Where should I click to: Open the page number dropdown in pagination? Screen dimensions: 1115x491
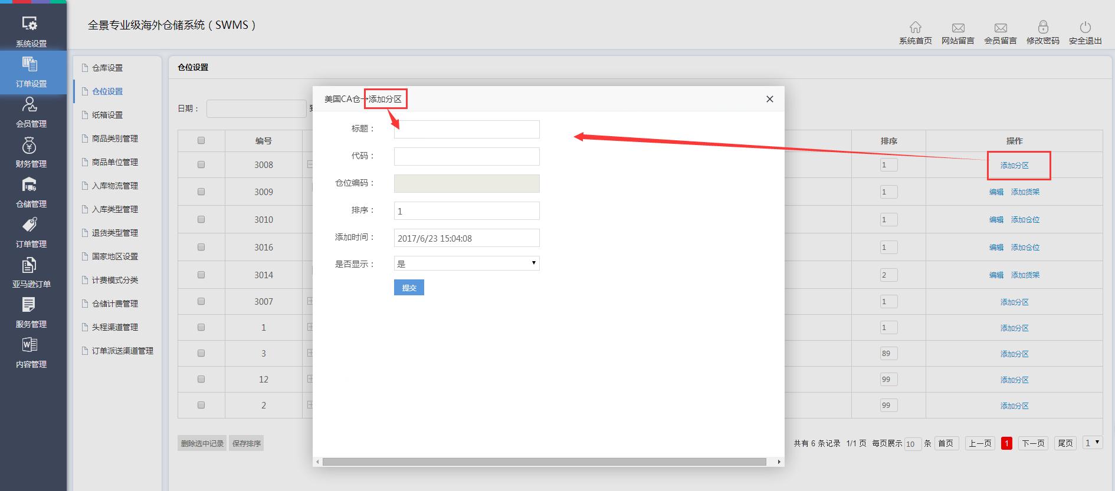1093,443
